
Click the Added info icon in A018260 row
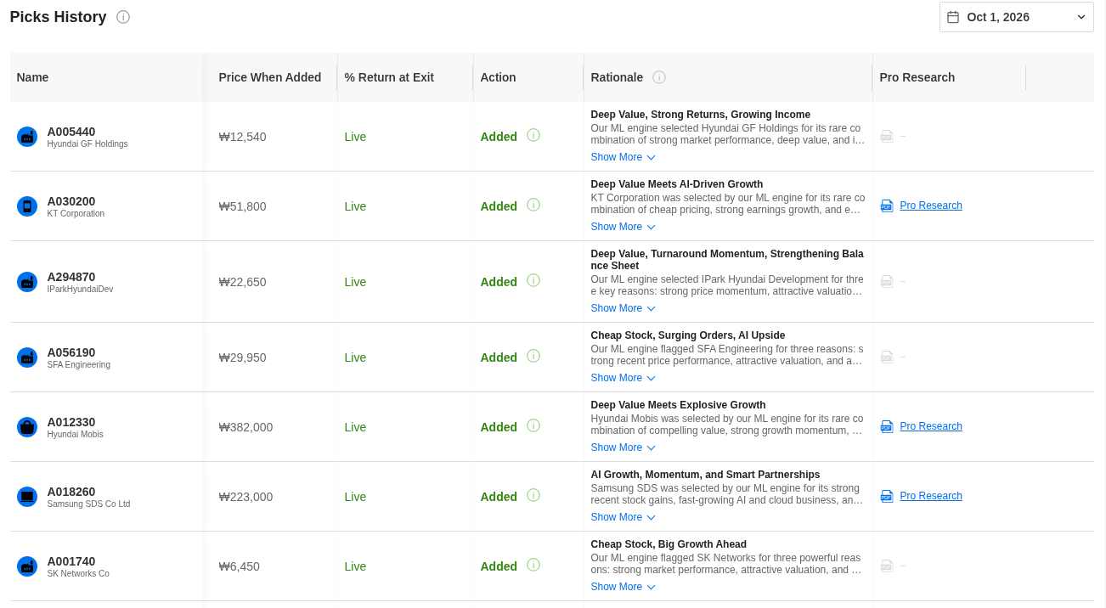(x=533, y=495)
